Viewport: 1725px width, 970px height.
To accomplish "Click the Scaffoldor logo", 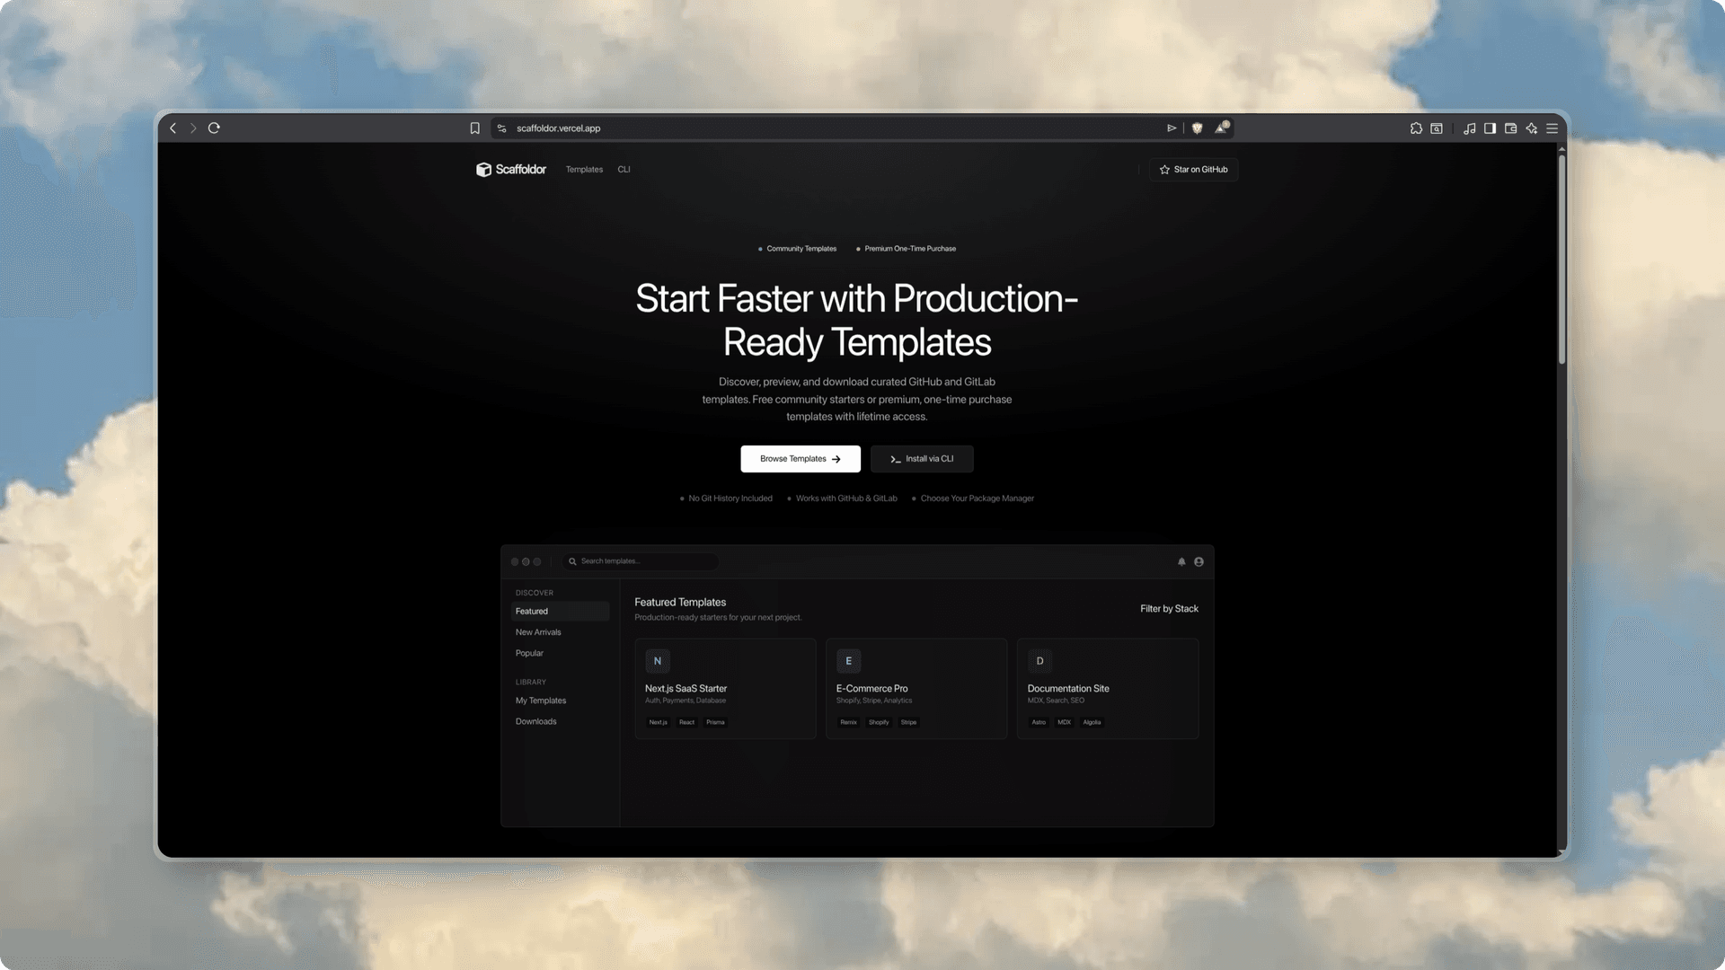I will (510, 170).
